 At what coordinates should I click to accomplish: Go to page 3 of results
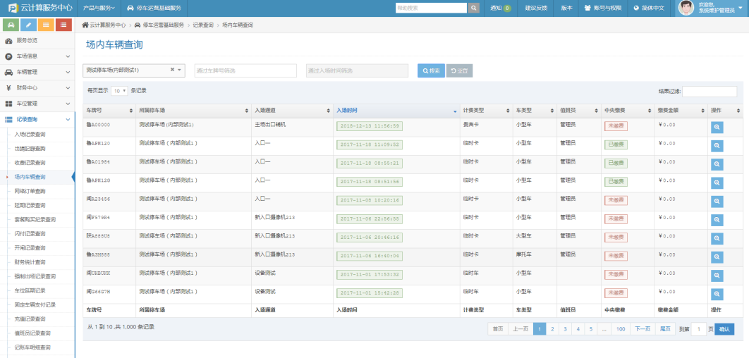coord(564,329)
